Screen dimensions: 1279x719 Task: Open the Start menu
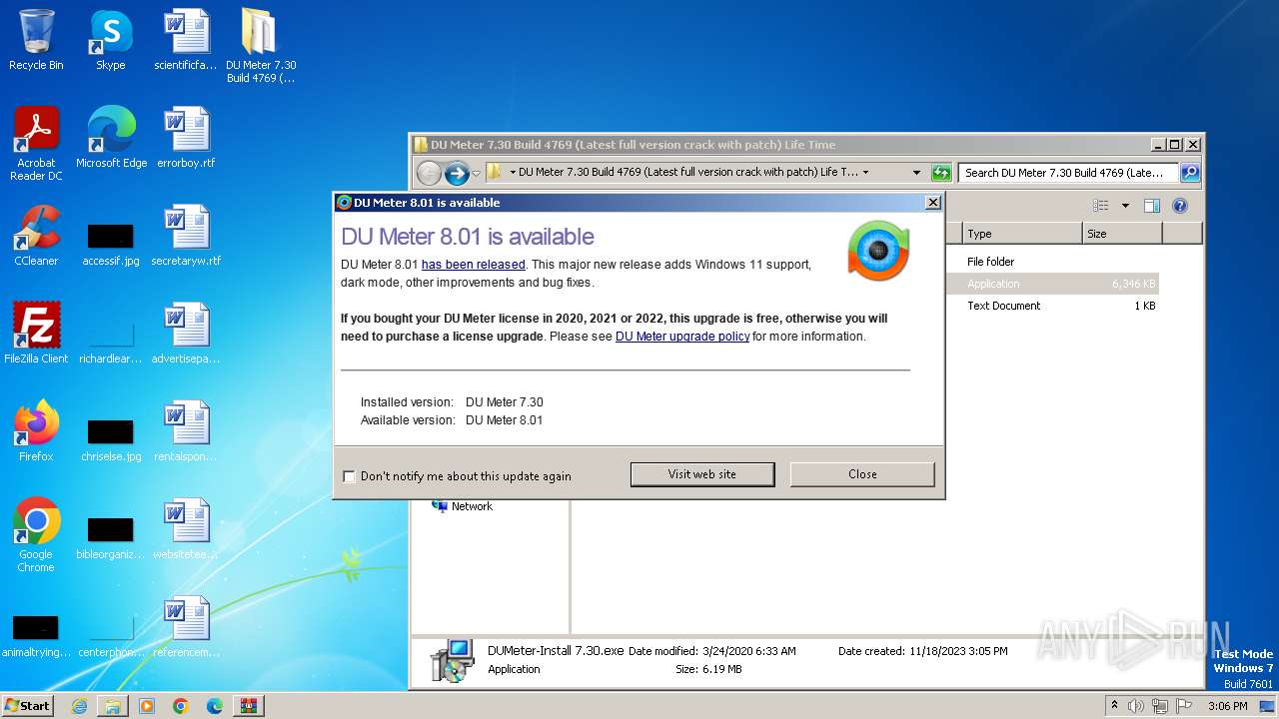pyautogui.click(x=28, y=706)
